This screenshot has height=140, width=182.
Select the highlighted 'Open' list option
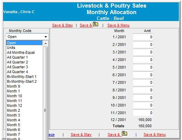[x=24, y=43]
